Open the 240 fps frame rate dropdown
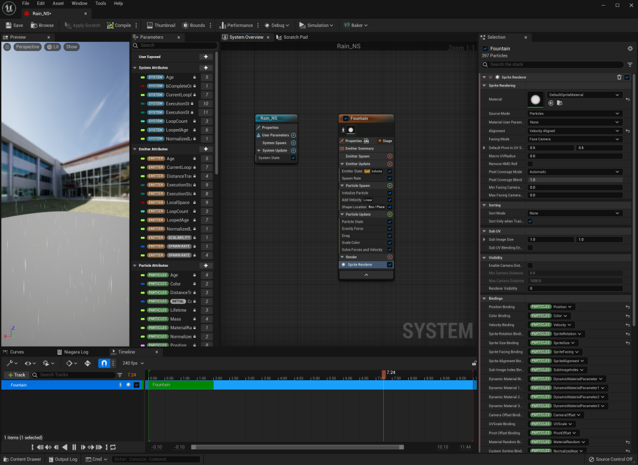638x465 pixels. click(133, 363)
